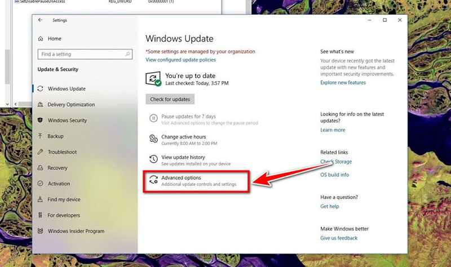This screenshot has width=451, height=267.
Task: Click the 'Update & Security' heading
Action: [58, 69]
